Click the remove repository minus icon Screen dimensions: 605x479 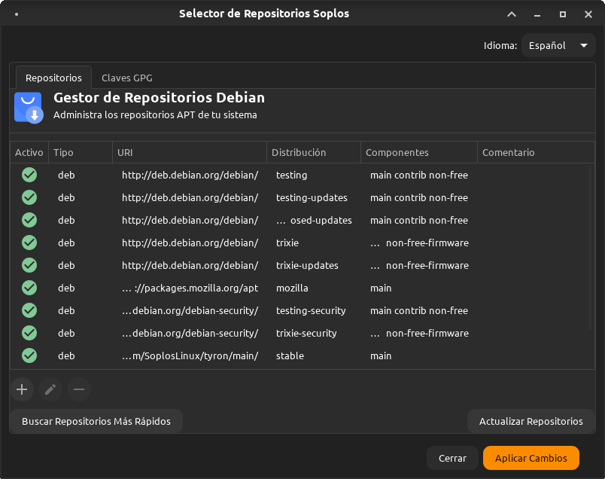tap(79, 389)
